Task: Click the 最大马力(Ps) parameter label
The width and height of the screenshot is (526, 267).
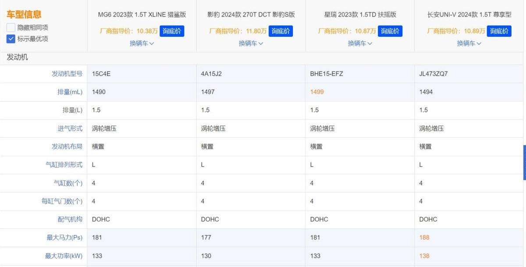Action: (x=64, y=237)
